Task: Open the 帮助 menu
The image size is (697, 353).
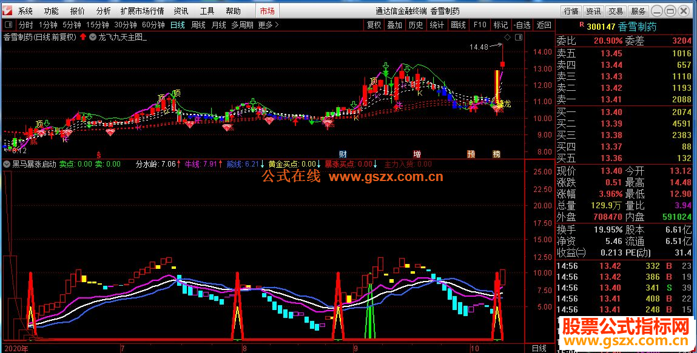Action: coord(233,11)
